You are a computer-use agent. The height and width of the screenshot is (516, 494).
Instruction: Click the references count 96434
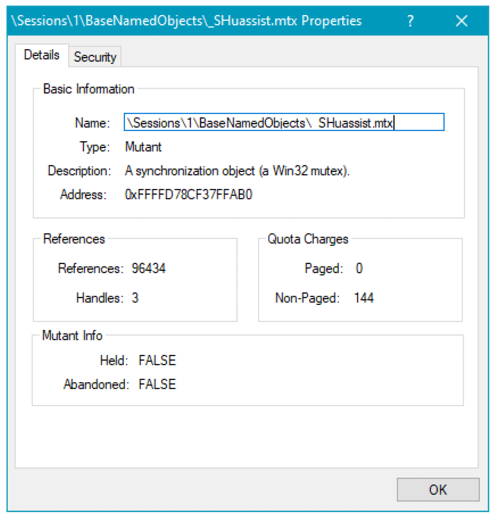coord(149,268)
